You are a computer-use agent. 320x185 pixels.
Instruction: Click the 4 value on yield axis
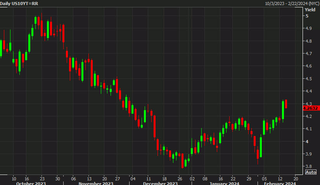pos(307,141)
